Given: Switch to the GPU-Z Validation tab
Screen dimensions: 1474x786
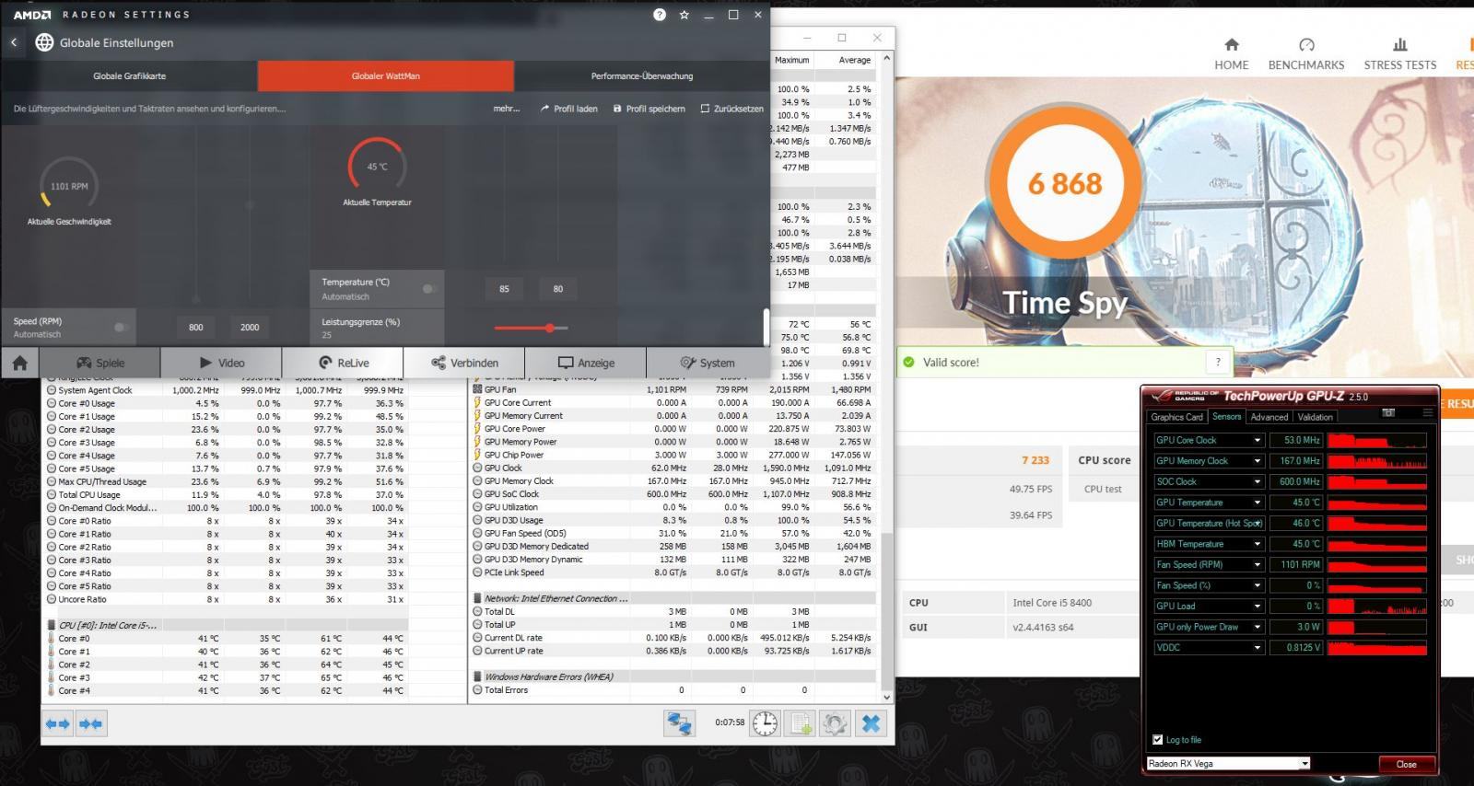Looking at the screenshot, I should point(1315,417).
